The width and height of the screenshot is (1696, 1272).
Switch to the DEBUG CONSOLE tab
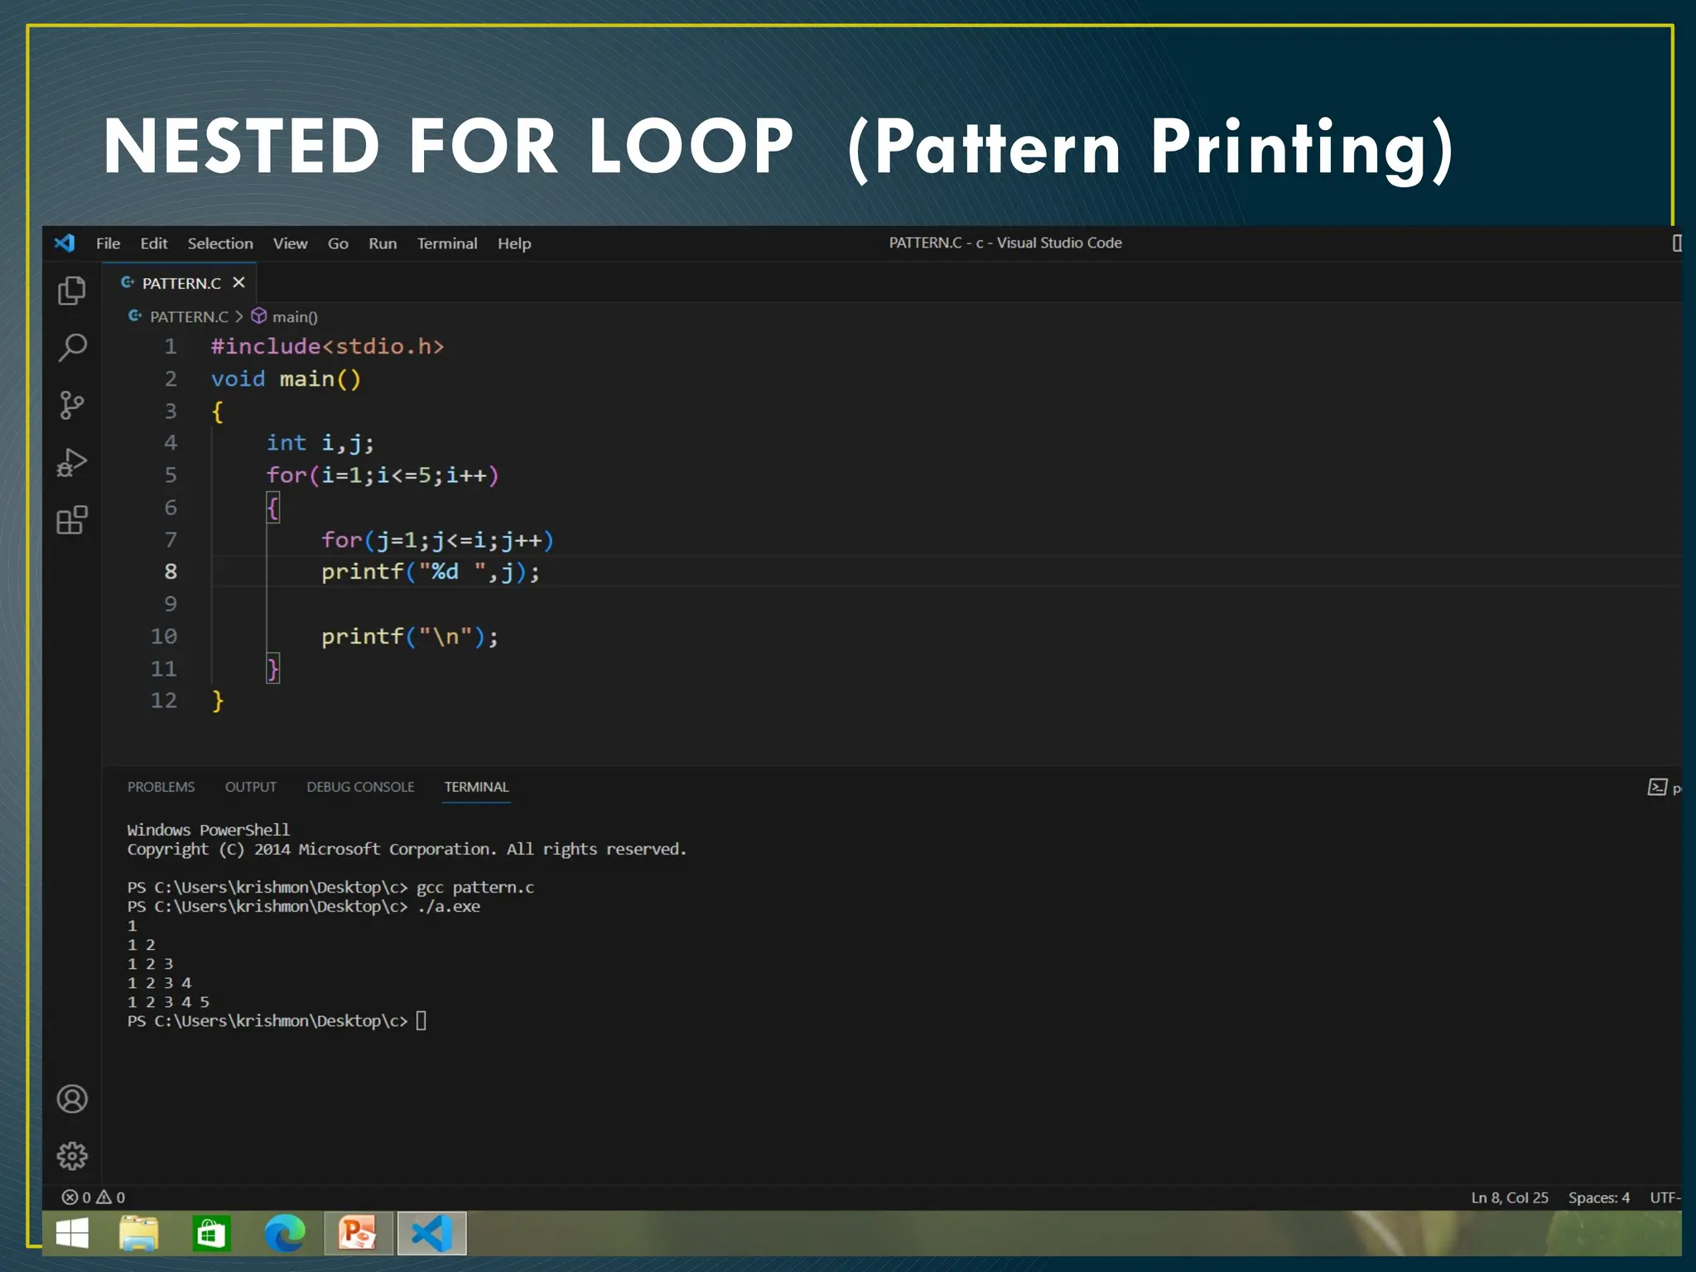pos(359,787)
